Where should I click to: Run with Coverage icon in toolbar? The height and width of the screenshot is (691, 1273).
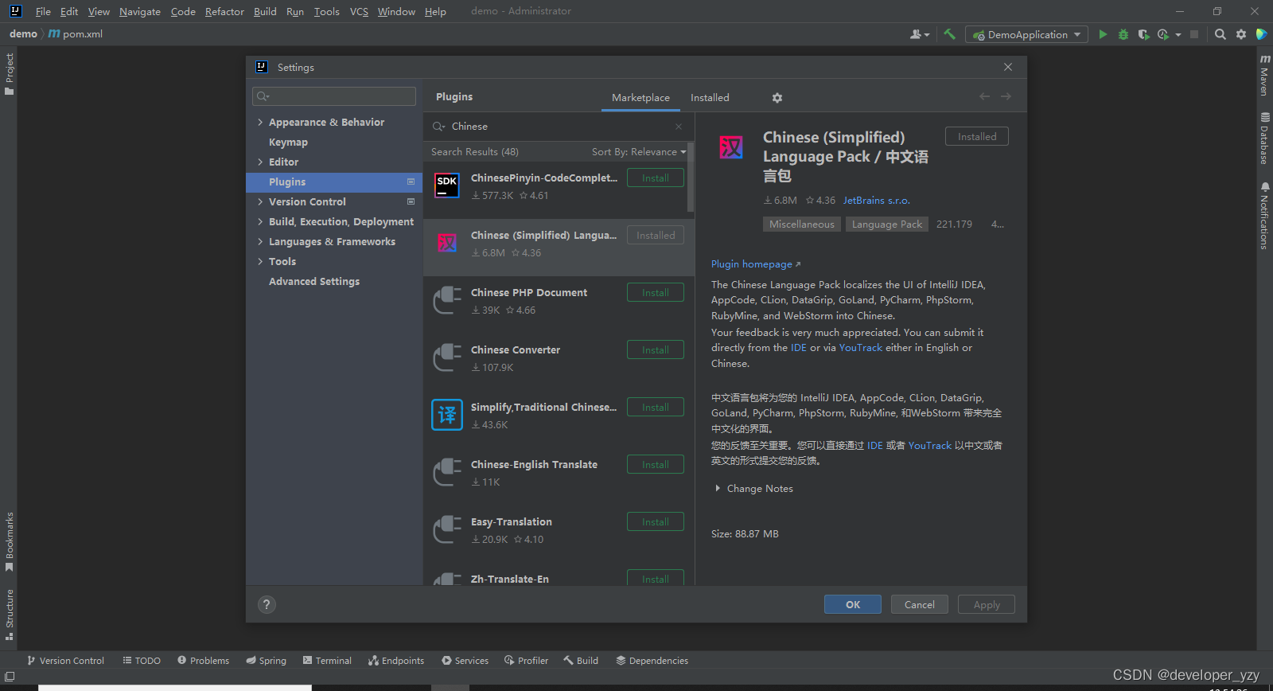coord(1143,34)
